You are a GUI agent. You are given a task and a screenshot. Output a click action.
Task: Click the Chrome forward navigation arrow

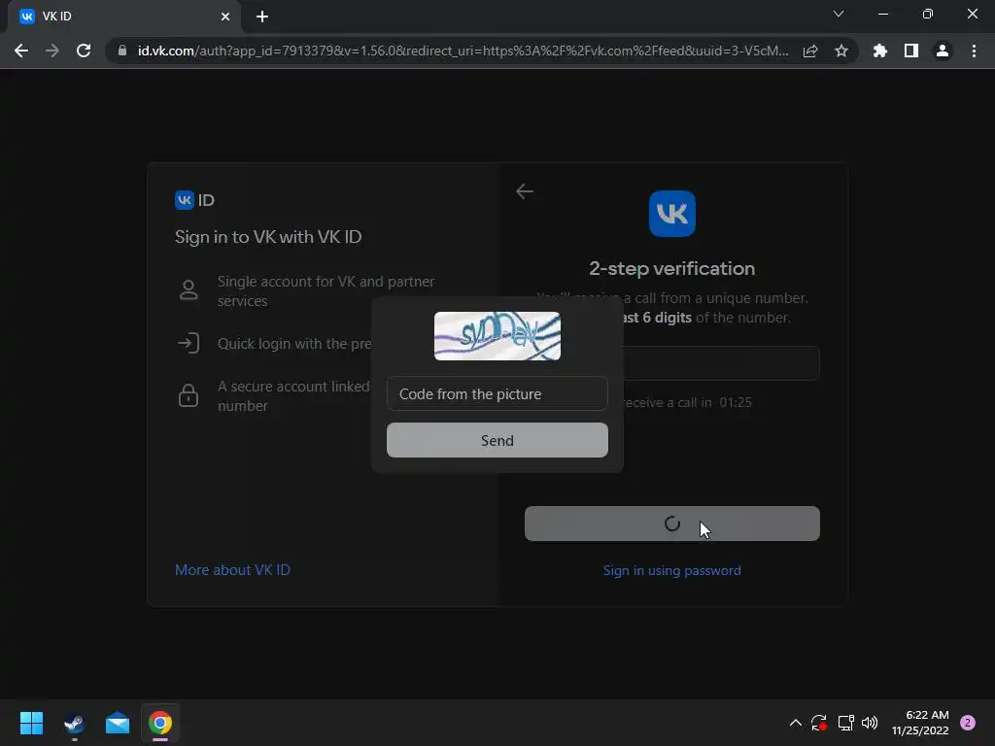[x=52, y=51]
